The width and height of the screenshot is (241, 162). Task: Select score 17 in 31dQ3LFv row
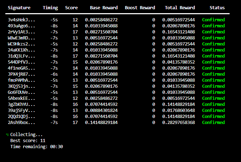pos(75,56)
